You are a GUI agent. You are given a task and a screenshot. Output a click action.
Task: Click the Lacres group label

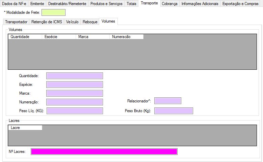14,121
